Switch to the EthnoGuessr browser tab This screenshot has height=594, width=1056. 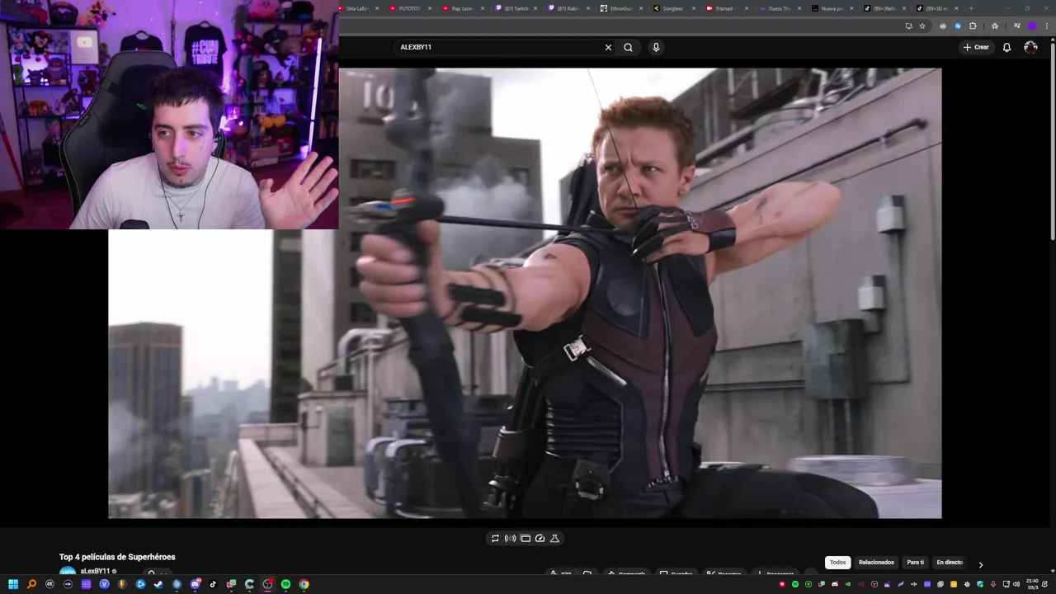[x=620, y=8]
